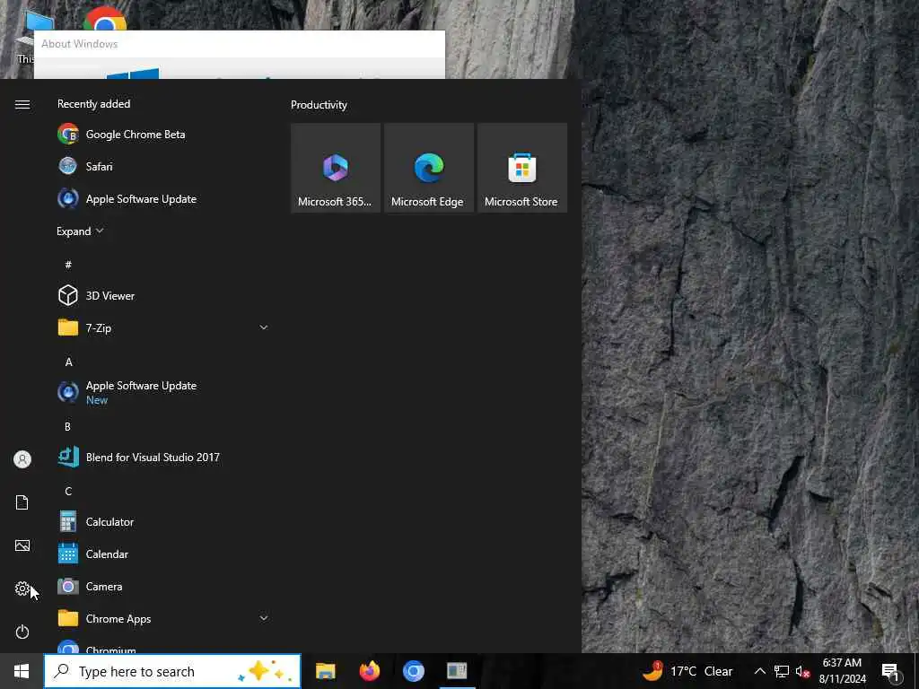Open File Explorer from taskbar

coord(325,671)
